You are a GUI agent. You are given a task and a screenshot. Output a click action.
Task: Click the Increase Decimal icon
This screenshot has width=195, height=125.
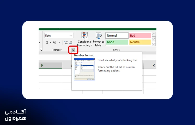[66, 43]
